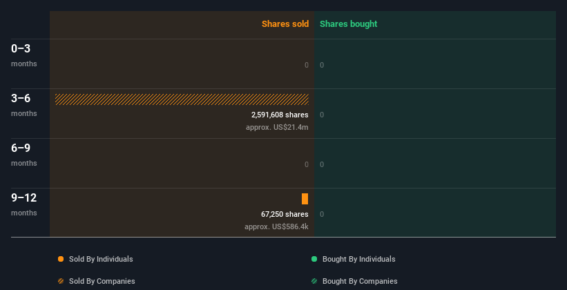Screen dimensions: 567x290
Task: Click the 0–3 months shares bought zero
Action: pyautogui.click(x=322, y=65)
